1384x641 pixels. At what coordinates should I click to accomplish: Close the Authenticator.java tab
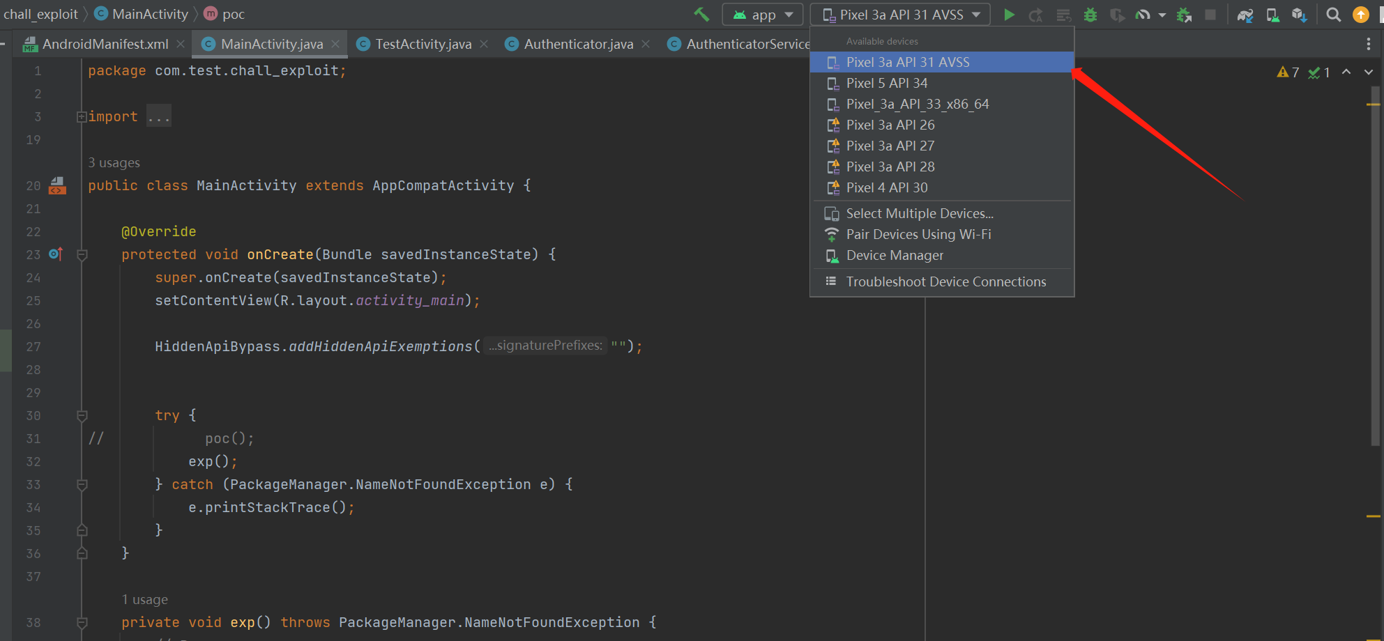pos(646,44)
